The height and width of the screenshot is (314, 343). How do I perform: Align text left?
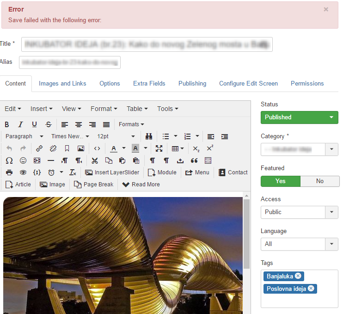pyautogui.click(x=65, y=124)
